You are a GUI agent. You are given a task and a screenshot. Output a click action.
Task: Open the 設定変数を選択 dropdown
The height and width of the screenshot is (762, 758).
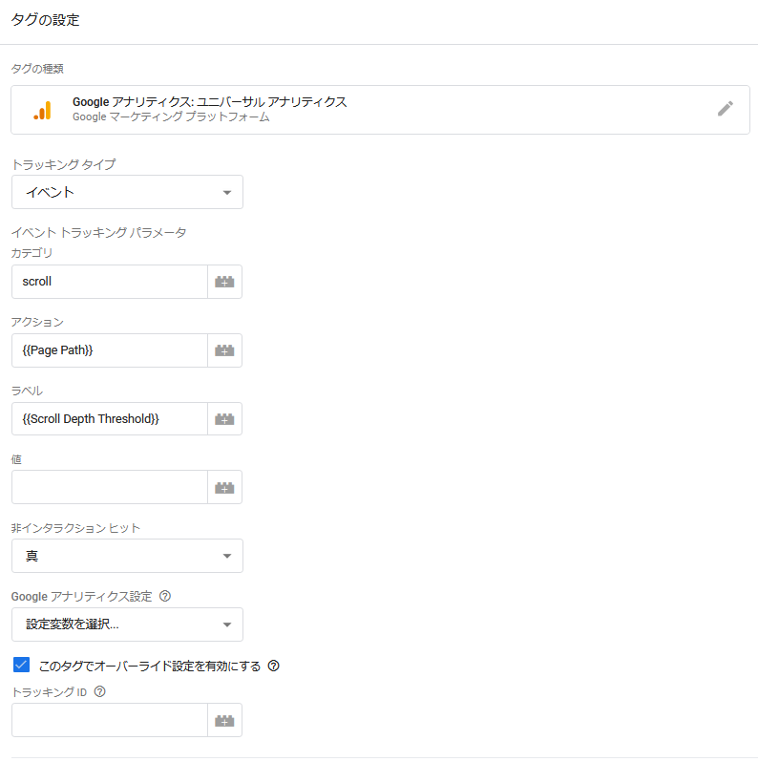pos(127,624)
